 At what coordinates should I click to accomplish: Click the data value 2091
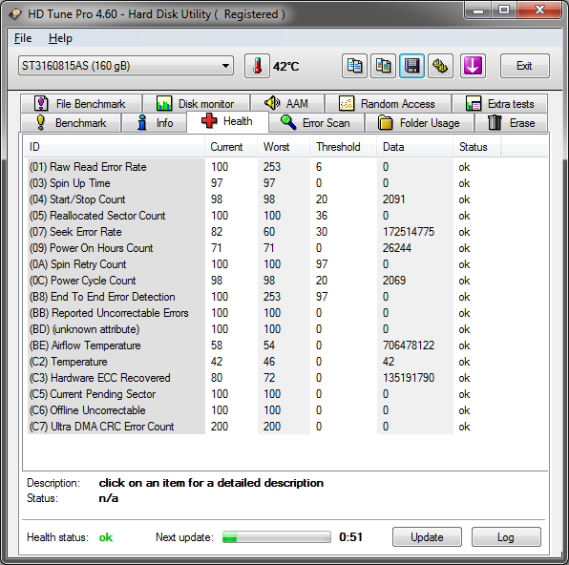393,199
